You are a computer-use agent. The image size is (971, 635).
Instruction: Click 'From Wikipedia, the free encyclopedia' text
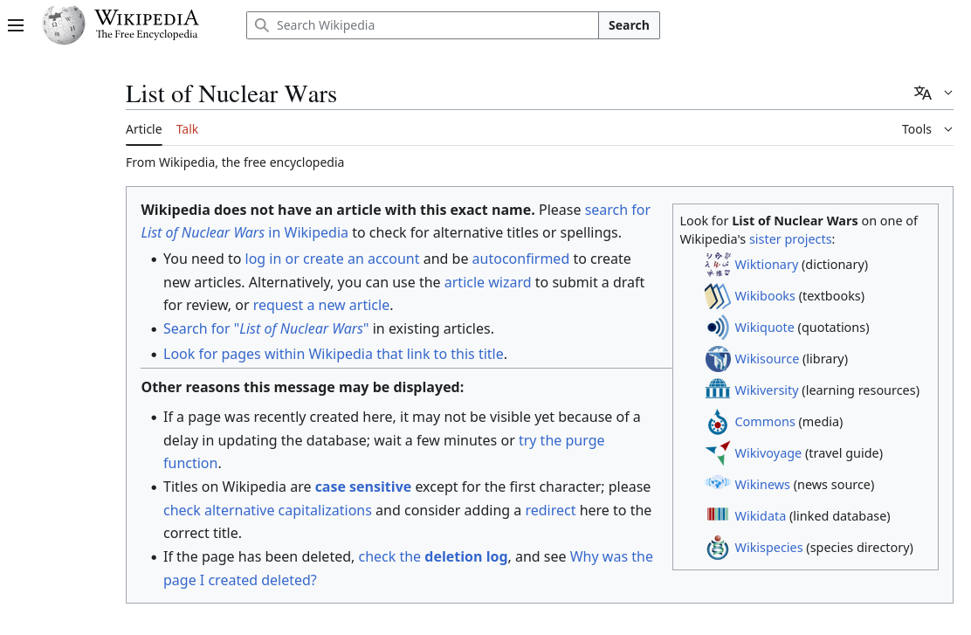coord(235,162)
